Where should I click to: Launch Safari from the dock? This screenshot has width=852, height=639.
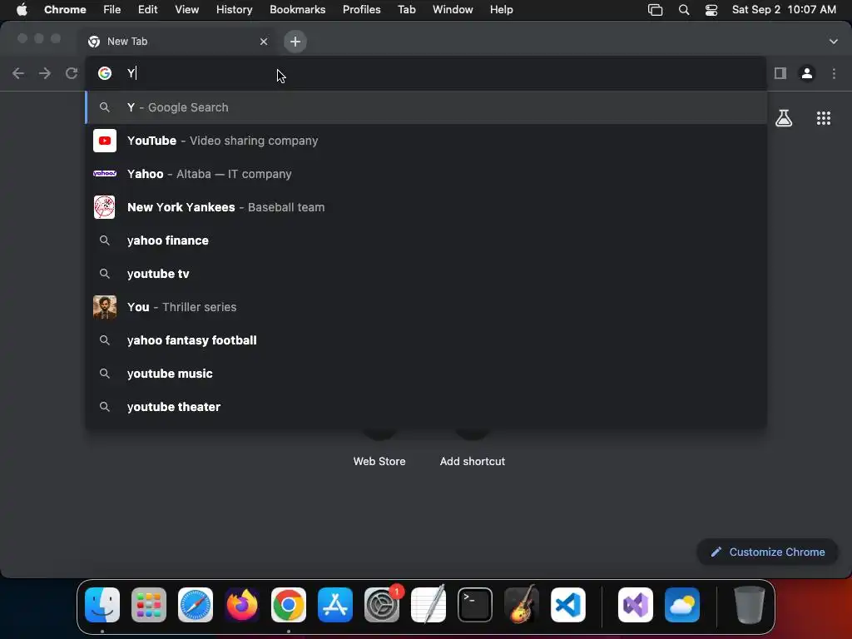click(x=196, y=605)
